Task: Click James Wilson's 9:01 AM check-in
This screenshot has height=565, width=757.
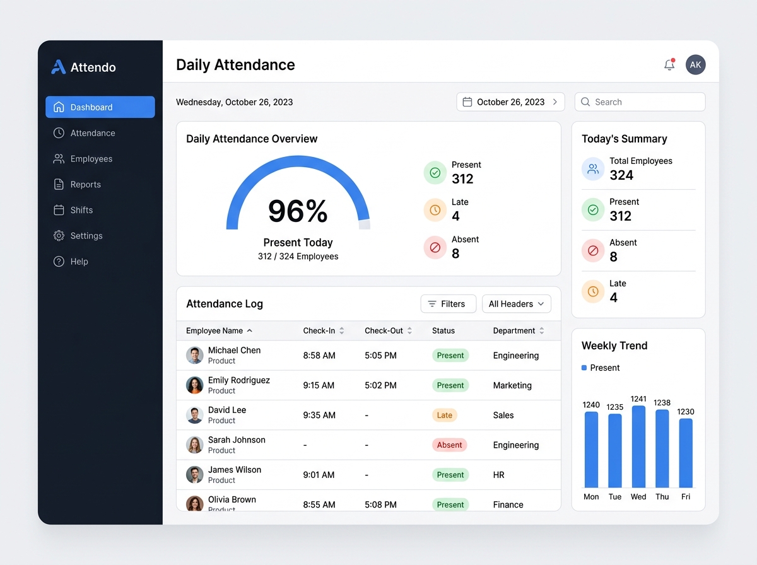Action: tap(319, 475)
